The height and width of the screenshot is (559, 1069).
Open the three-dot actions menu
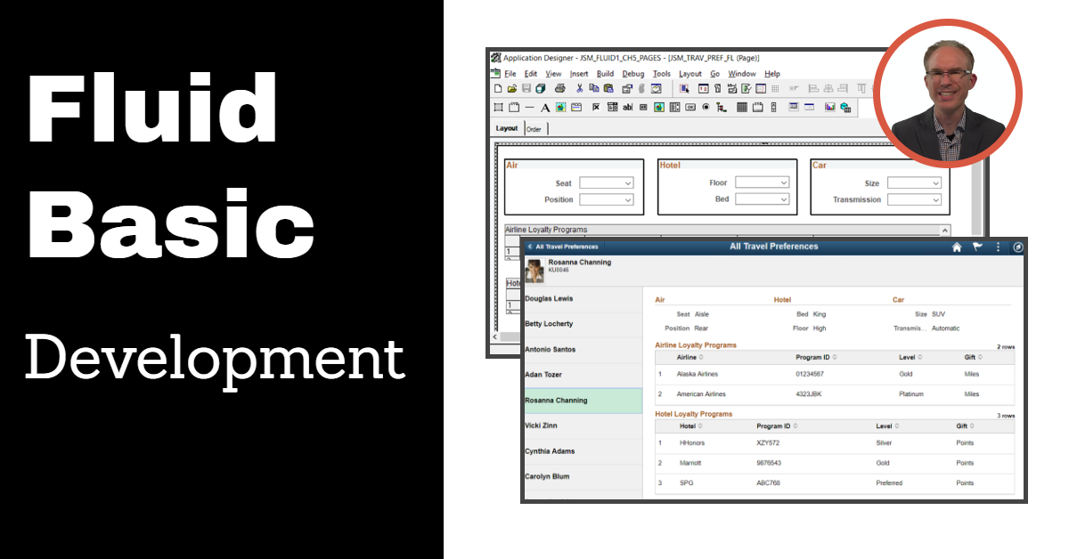pyautogui.click(x=998, y=247)
